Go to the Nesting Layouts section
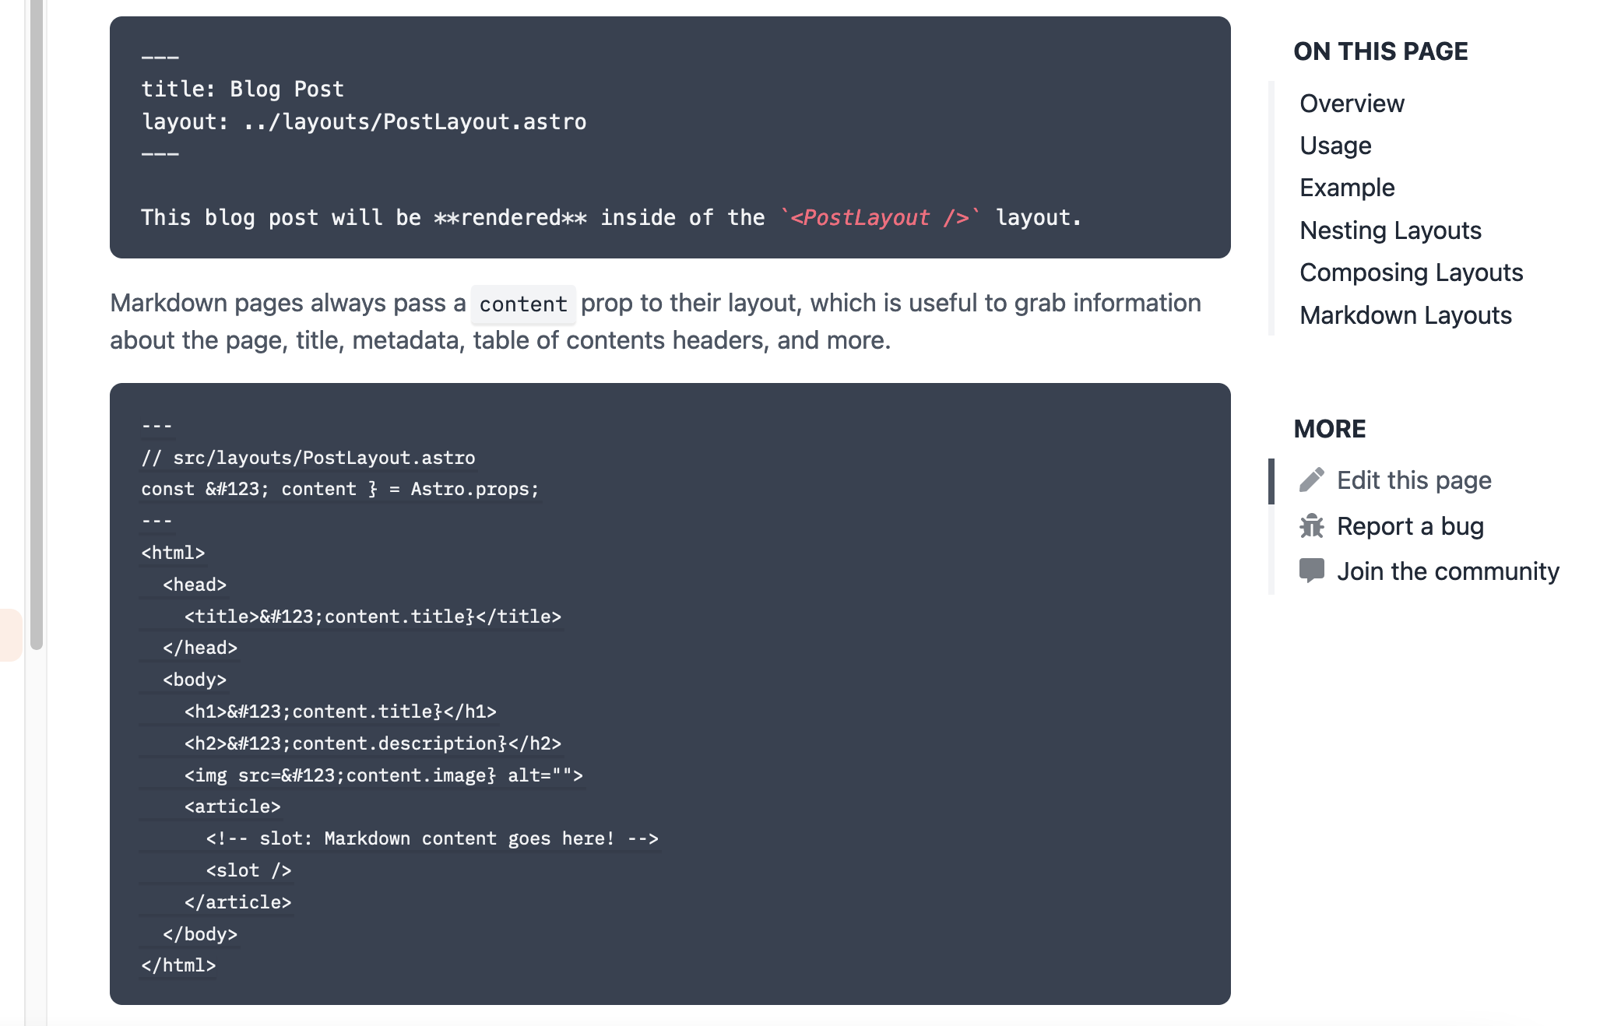 click(1389, 230)
